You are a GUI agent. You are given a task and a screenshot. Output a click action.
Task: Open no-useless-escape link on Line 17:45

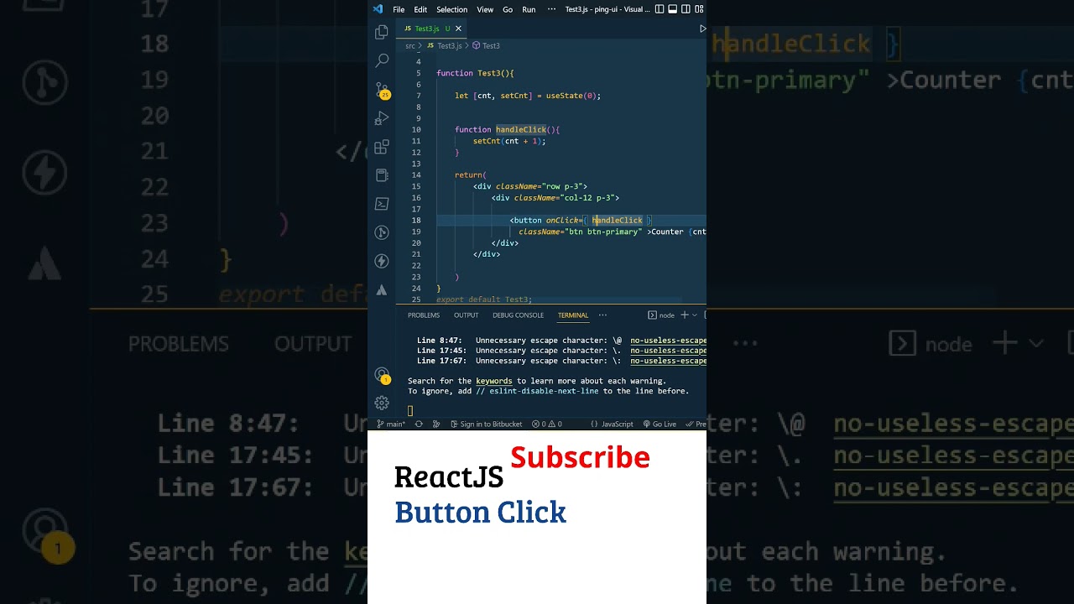[x=669, y=351]
